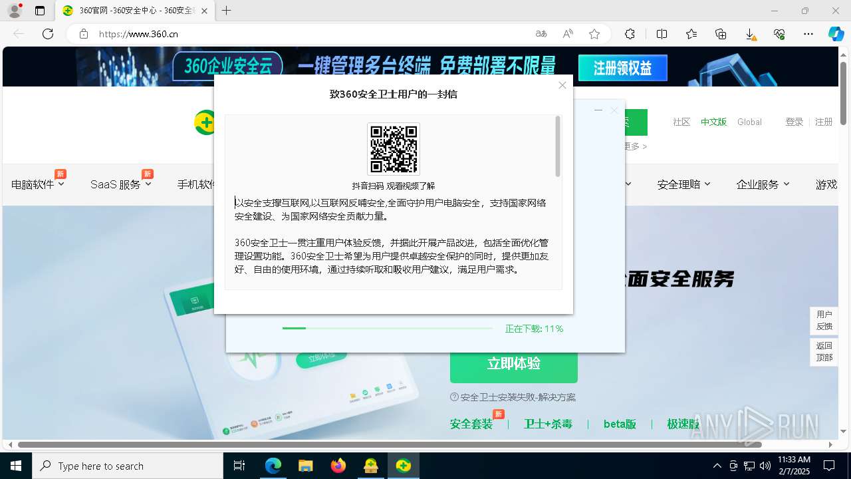Click 返回顶部 side button
The width and height of the screenshot is (851, 479).
[x=824, y=351]
